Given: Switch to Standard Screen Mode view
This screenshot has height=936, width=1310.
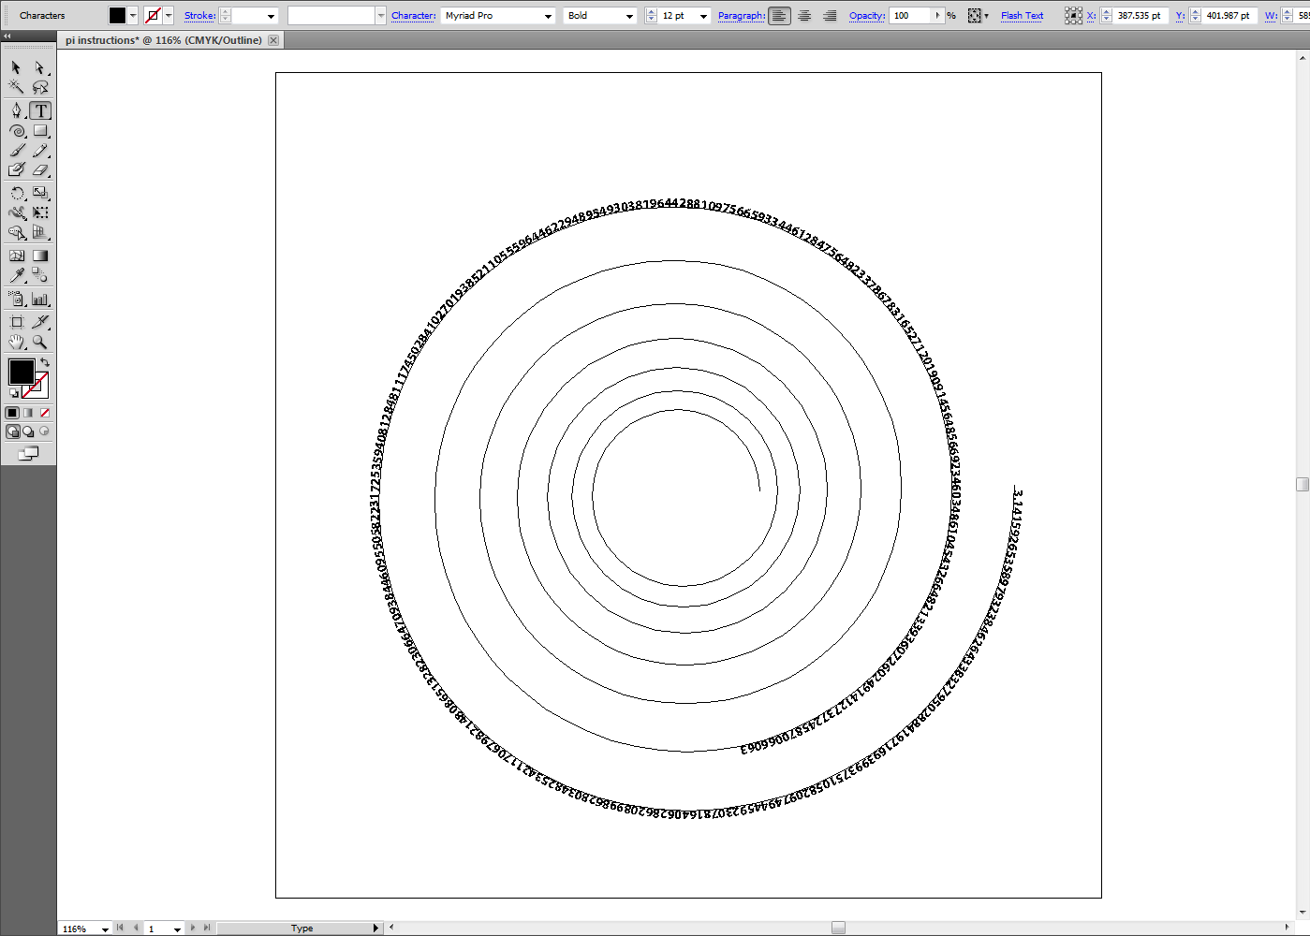Looking at the screenshot, I should pyautogui.click(x=12, y=431).
